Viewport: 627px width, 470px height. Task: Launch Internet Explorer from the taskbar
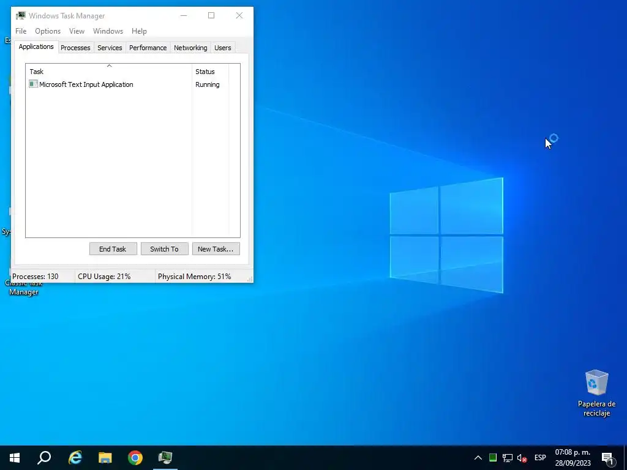(x=75, y=458)
